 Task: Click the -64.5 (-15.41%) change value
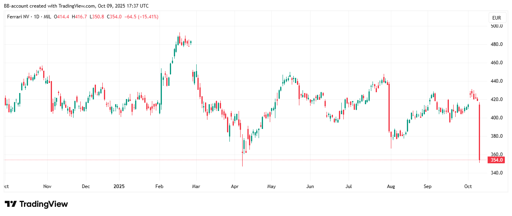[141, 17]
